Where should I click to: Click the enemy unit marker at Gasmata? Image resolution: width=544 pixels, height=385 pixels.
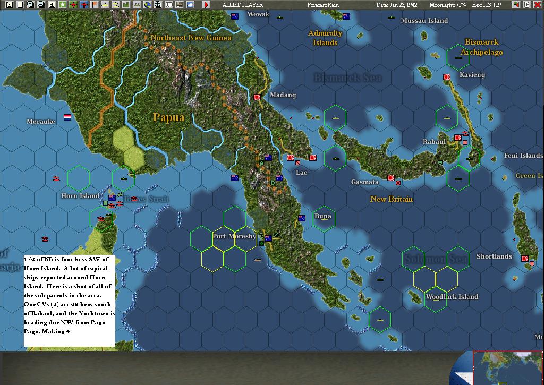[398, 183]
